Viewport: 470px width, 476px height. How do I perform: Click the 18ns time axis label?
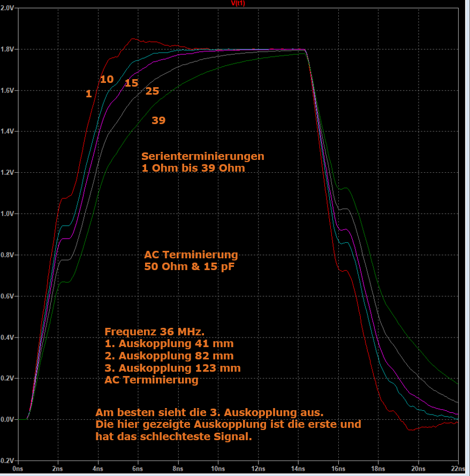378,469
